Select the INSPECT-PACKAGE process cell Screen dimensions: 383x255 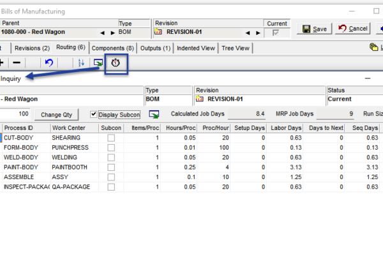pyautogui.click(x=26, y=187)
